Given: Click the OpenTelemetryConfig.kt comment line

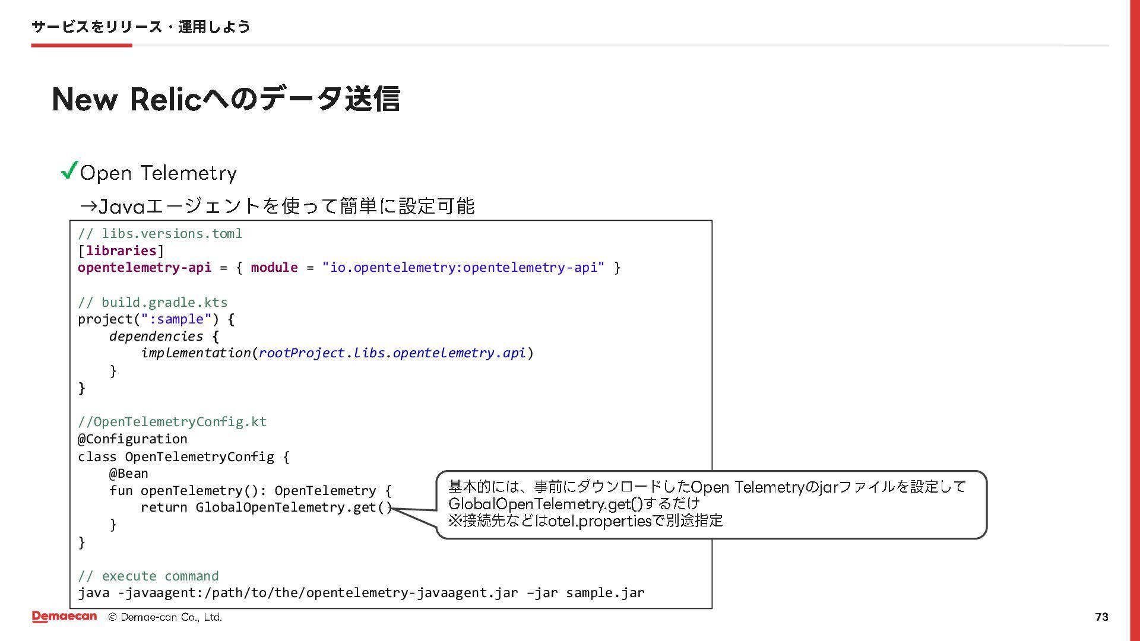Looking at the screenshot, I should 172,422.
